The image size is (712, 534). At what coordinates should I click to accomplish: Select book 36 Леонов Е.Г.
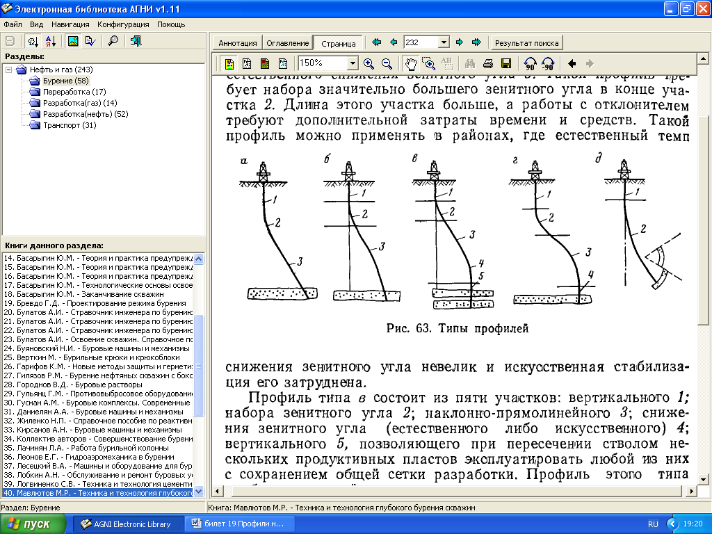[98, 457]
